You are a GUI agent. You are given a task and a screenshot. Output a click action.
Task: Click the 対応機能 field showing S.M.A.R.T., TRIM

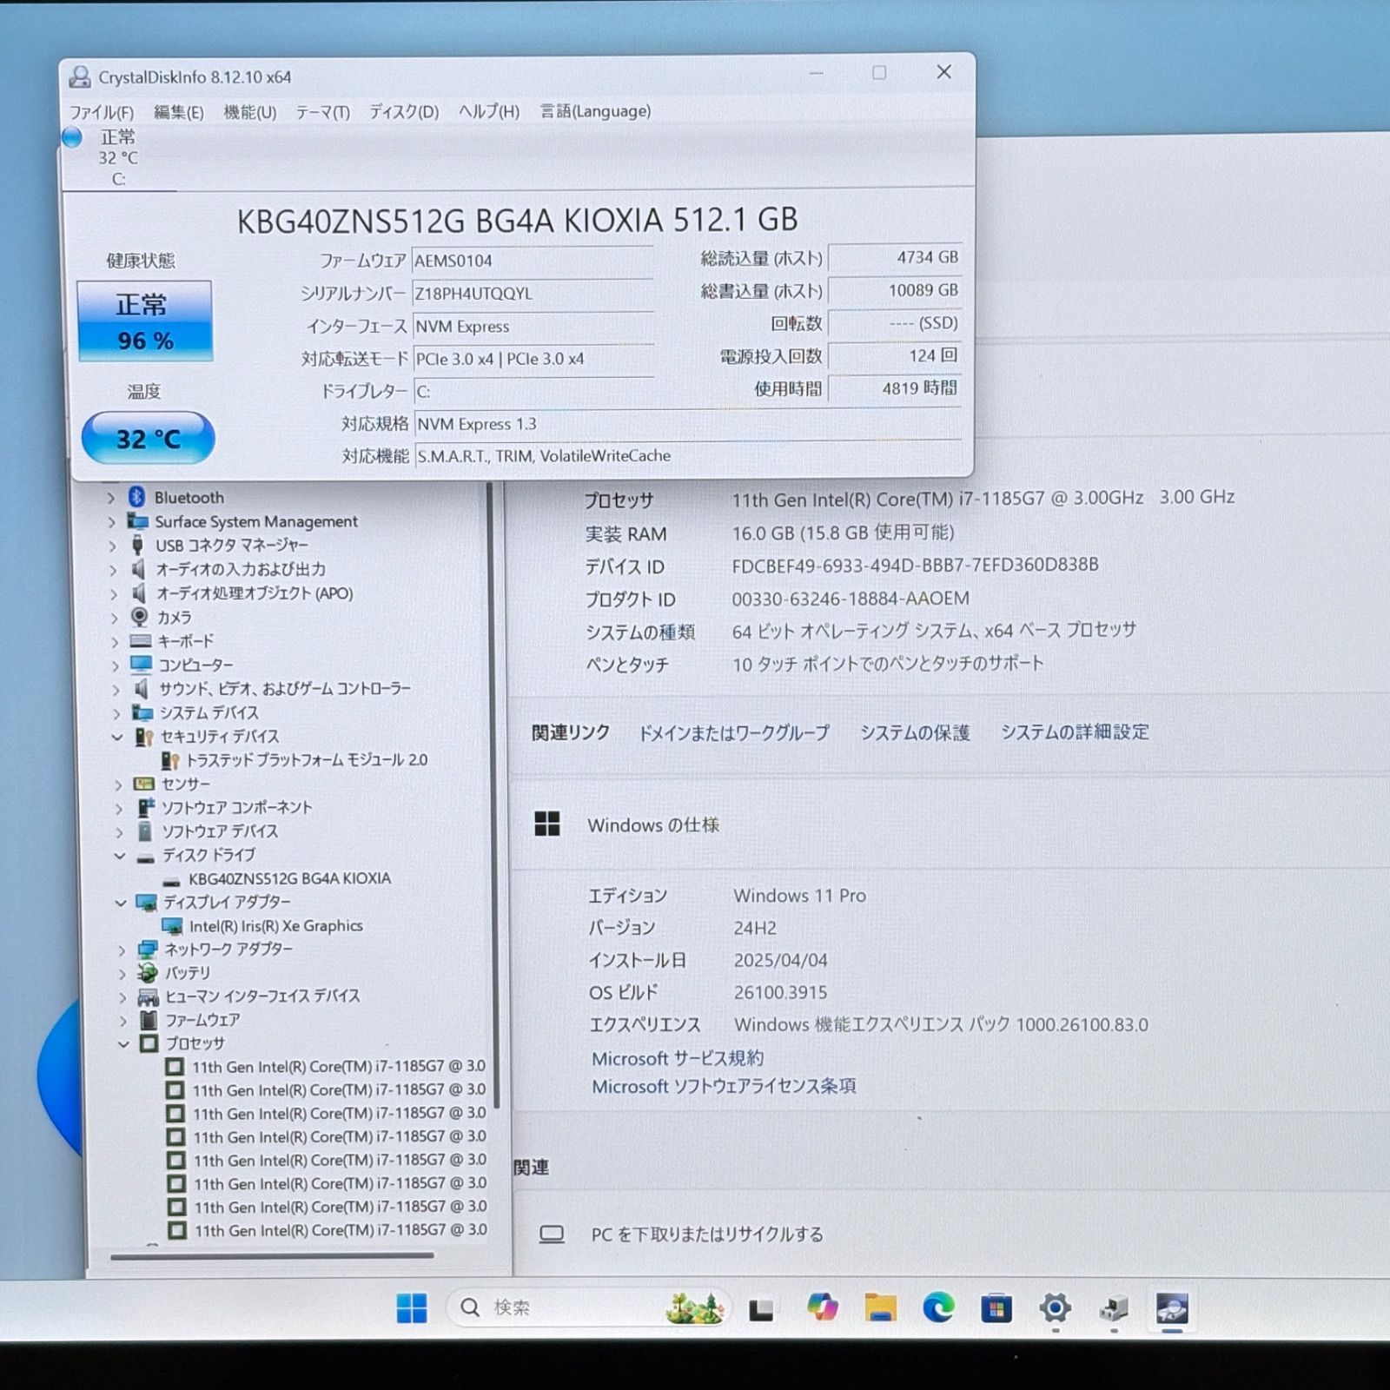click(x=688, y=456)
